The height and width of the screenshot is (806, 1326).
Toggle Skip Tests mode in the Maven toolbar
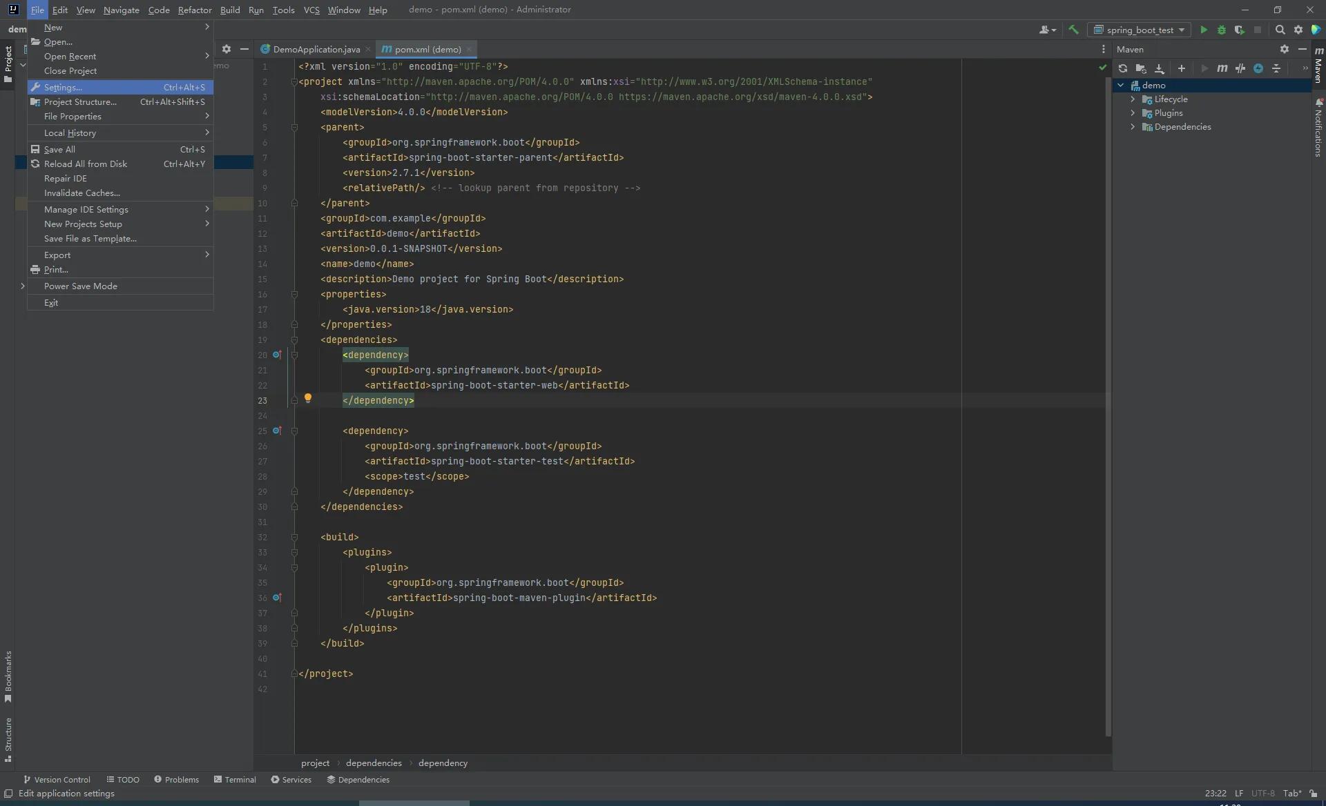pyautogui.click(x=1241, y=68)
